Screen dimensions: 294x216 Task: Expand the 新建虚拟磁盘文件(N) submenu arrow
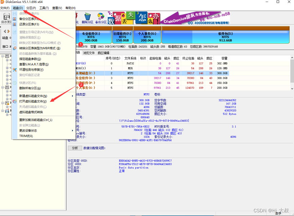pos(72,96)
